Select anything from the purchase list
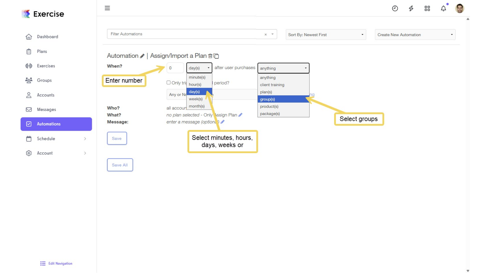 coord(283,78)
